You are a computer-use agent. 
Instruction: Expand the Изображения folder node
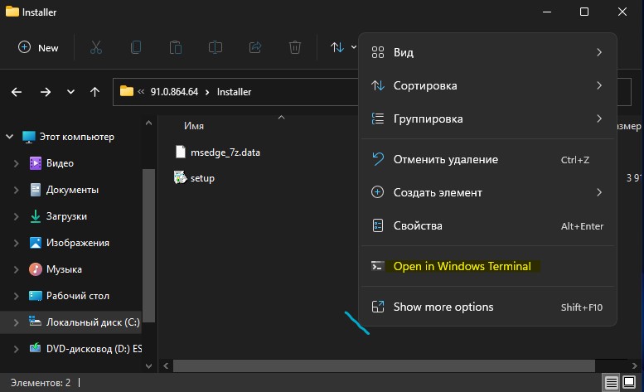point(16,243)
